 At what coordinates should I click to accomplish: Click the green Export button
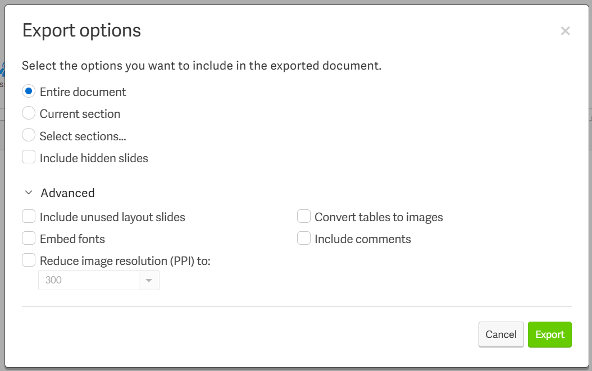click(550, 335)
